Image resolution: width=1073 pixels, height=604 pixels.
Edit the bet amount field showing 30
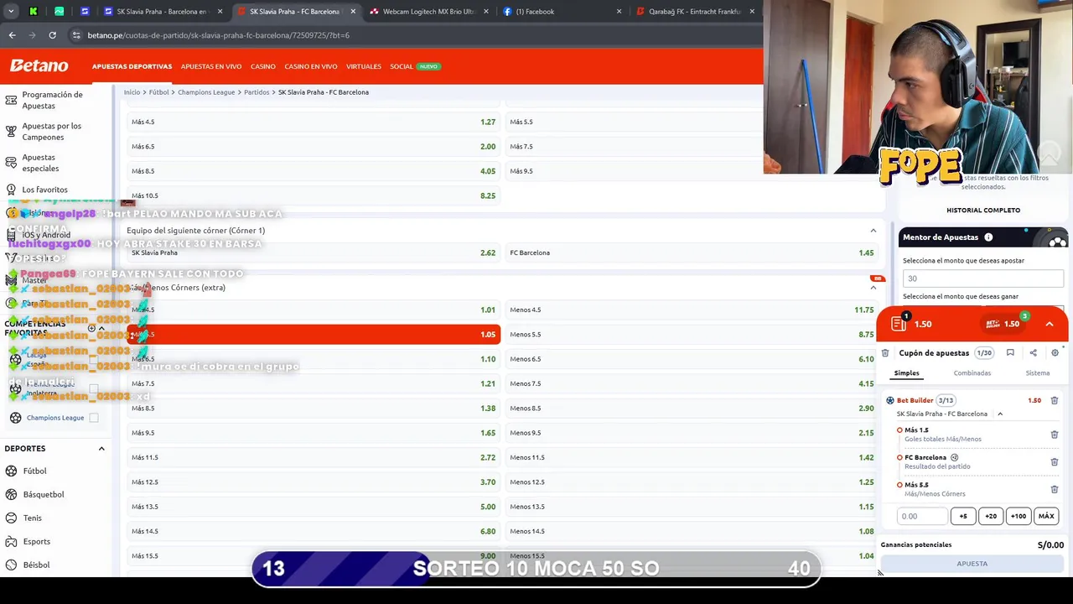pyautogui.click(x=982, y=279)
